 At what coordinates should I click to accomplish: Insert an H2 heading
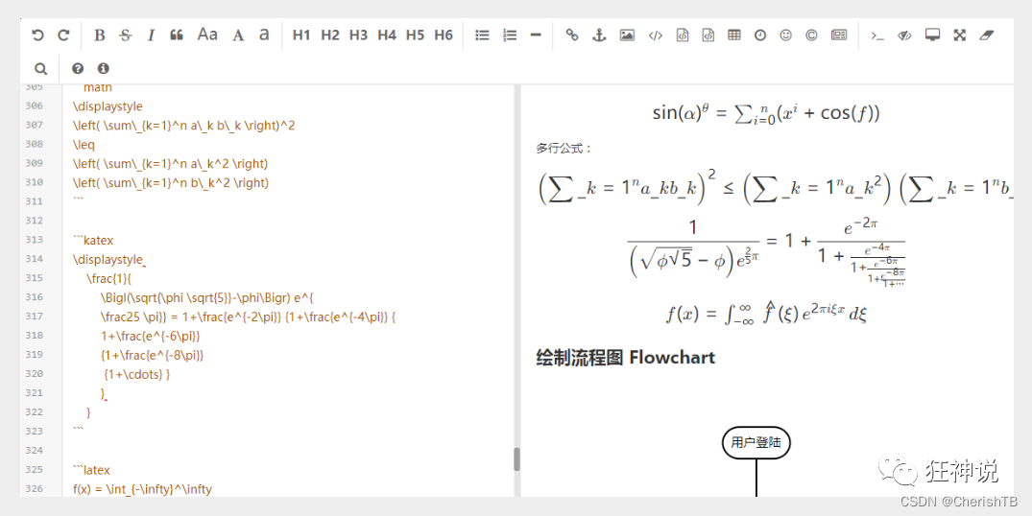click(x=329, y=35)
